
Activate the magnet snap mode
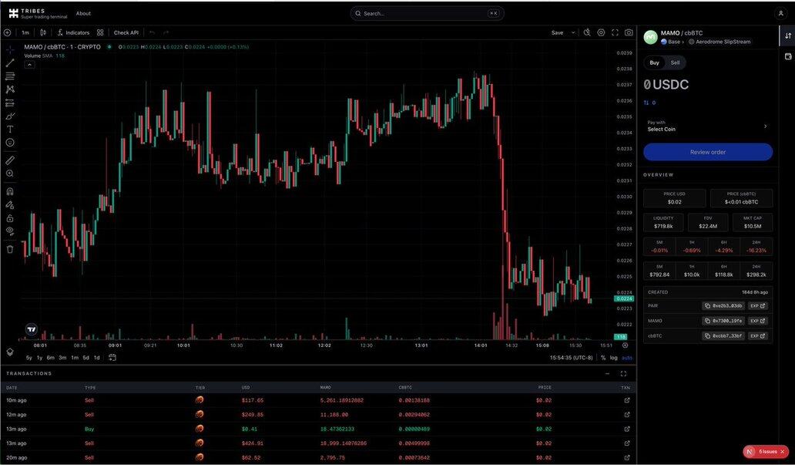click(10, 191)
